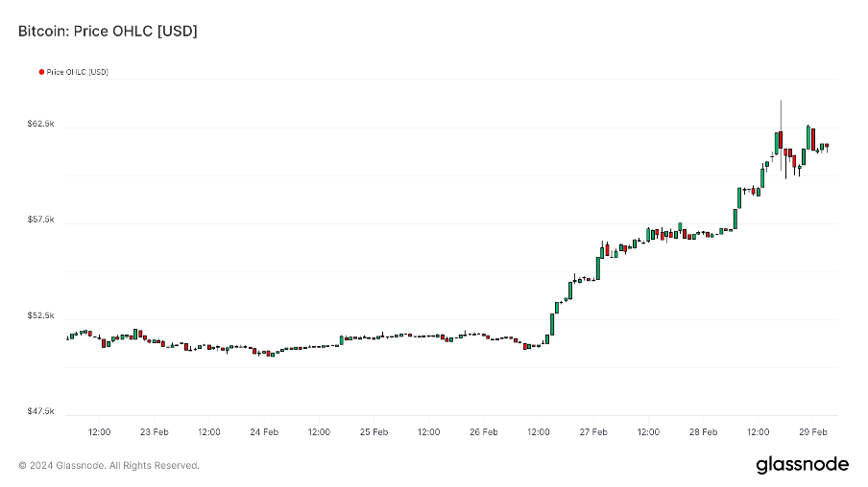Click the 29 Feb x-axis date label
Viewport: 868px width, 487px height.
(x=812, y=431)
